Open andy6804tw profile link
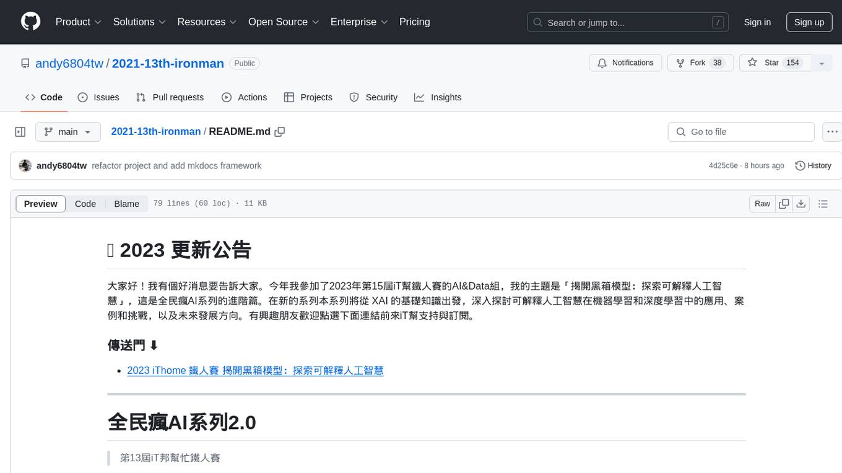Screen dimensions: 842x473 pos(69,63)
